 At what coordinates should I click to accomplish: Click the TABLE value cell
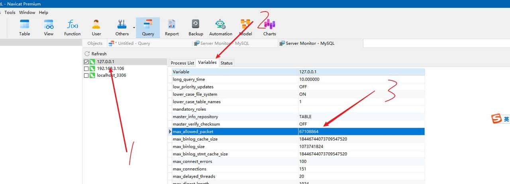pos(361,117)
